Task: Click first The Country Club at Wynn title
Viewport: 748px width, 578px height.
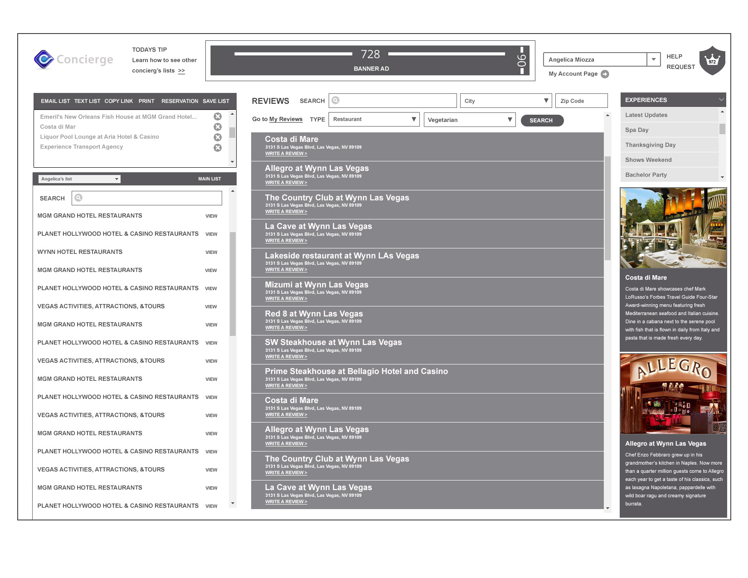Action: click(337, 198)
